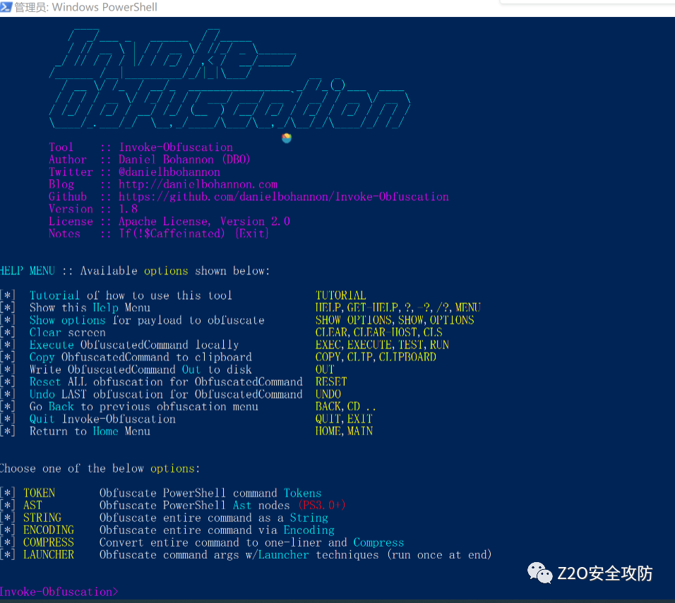Click the Github repository URL text

pyautogui.click(x=284, y=197)
